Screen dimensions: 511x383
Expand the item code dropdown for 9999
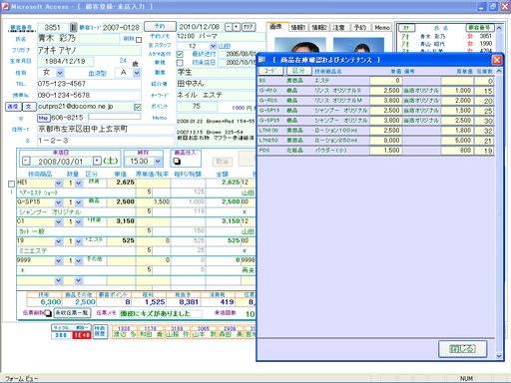pos(58,261)
